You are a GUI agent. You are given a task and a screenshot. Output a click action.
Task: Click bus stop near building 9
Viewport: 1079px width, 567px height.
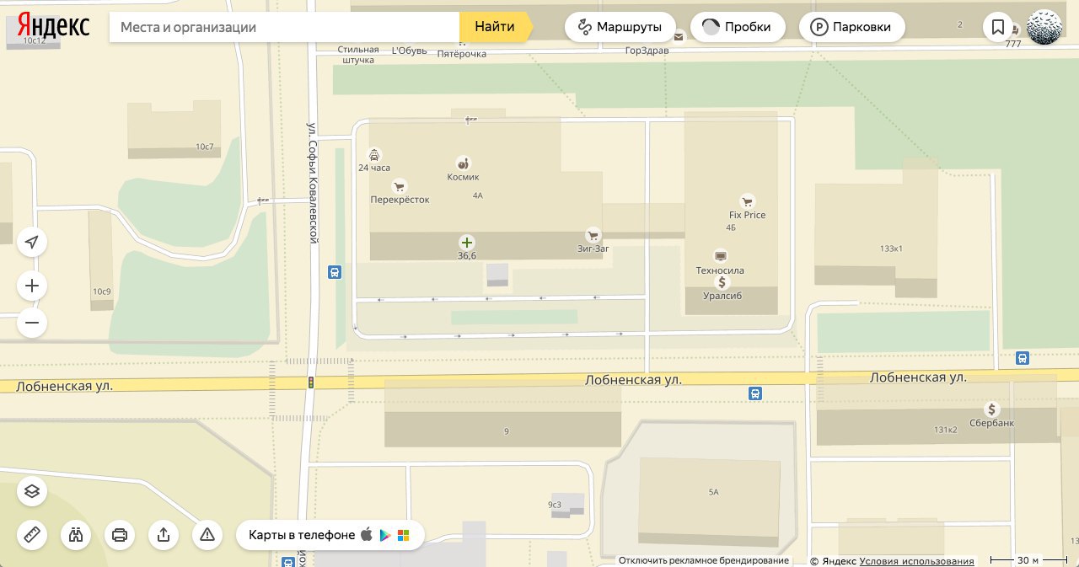coord(756,393)
